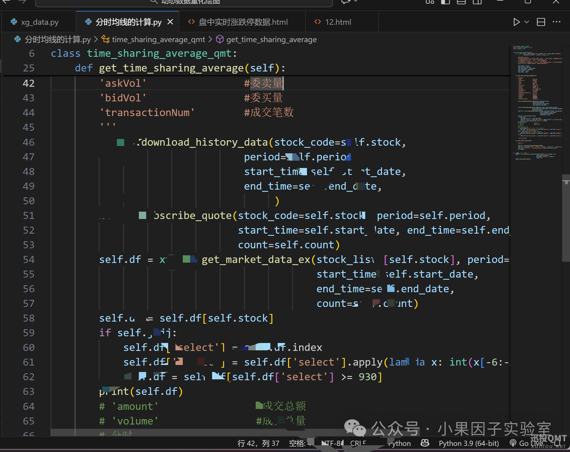Change the CRLF line ending setting
The image size is (570, 452).
click(x=358, y=443)
